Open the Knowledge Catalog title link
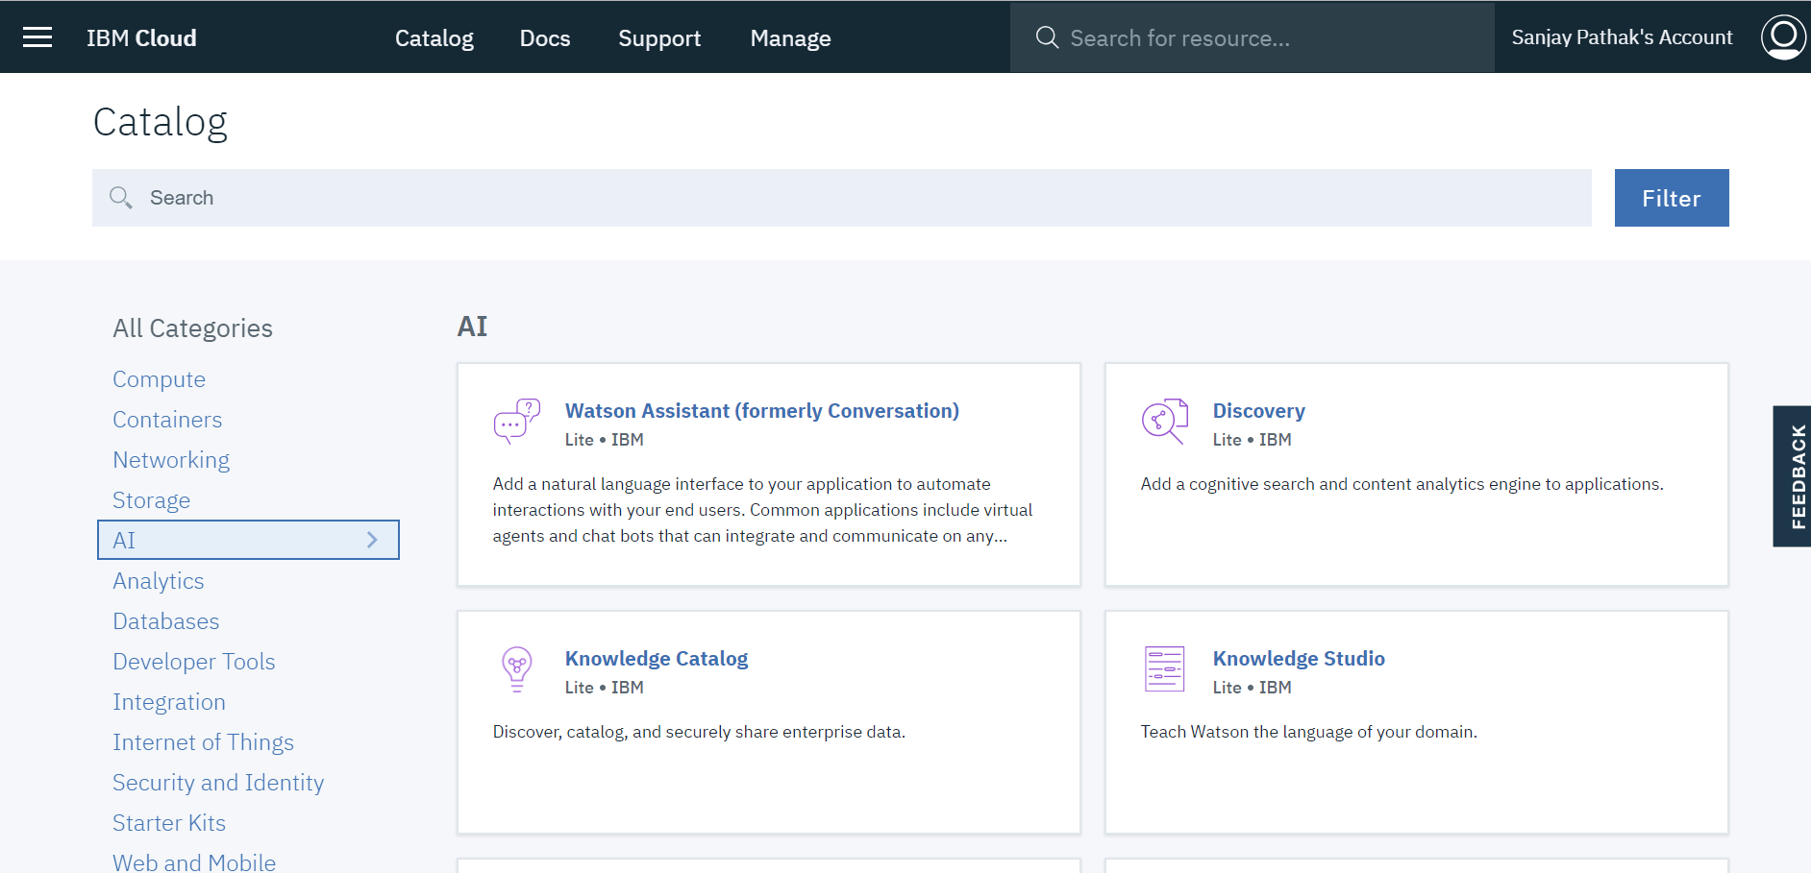 pyautogui.click(x=657, y=659)
